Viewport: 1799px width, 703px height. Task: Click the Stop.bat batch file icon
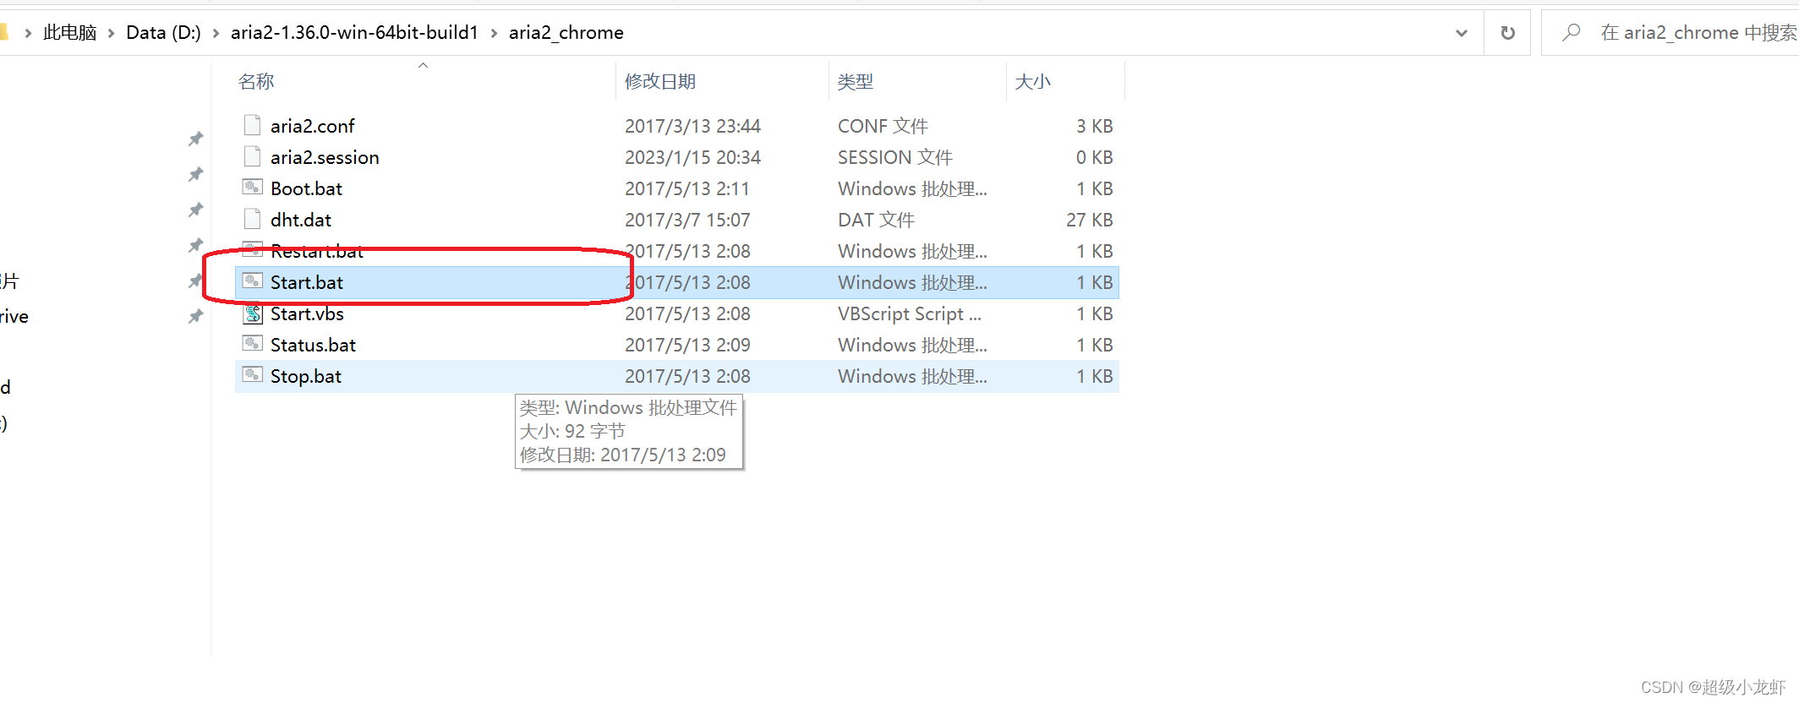pyautogui.click(x=252, y=374)
